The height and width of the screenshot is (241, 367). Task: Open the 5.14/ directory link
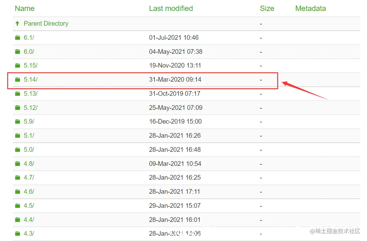31,79
